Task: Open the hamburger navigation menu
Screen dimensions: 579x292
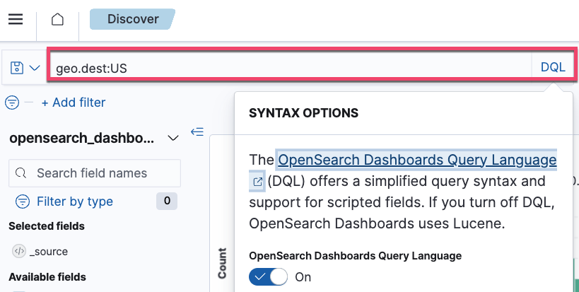Action: pyautogui.click(x=16, y=19)
